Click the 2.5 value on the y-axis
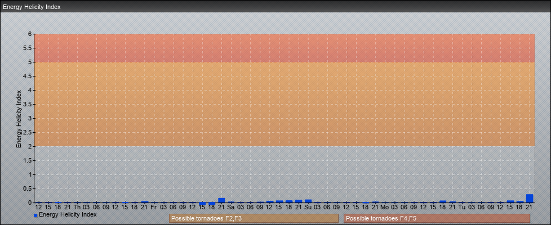The image size is (551, 225). click(28, 132)
